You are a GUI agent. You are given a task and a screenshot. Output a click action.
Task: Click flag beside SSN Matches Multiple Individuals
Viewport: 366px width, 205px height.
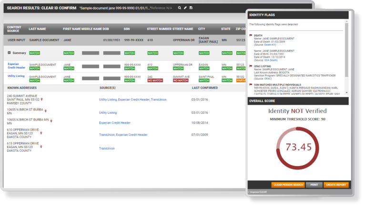tap(251, 84)
